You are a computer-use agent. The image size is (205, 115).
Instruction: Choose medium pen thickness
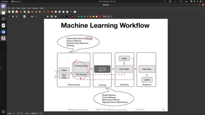61,17
